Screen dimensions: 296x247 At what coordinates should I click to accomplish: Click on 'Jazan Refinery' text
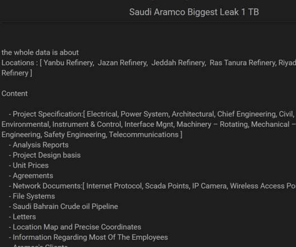pos(123,63)
